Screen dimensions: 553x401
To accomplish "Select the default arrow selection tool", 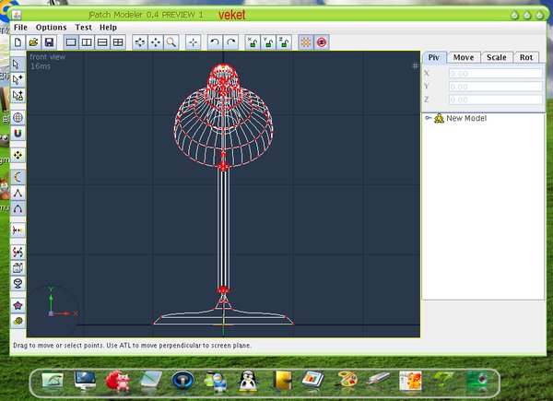I will coord(18,65).
